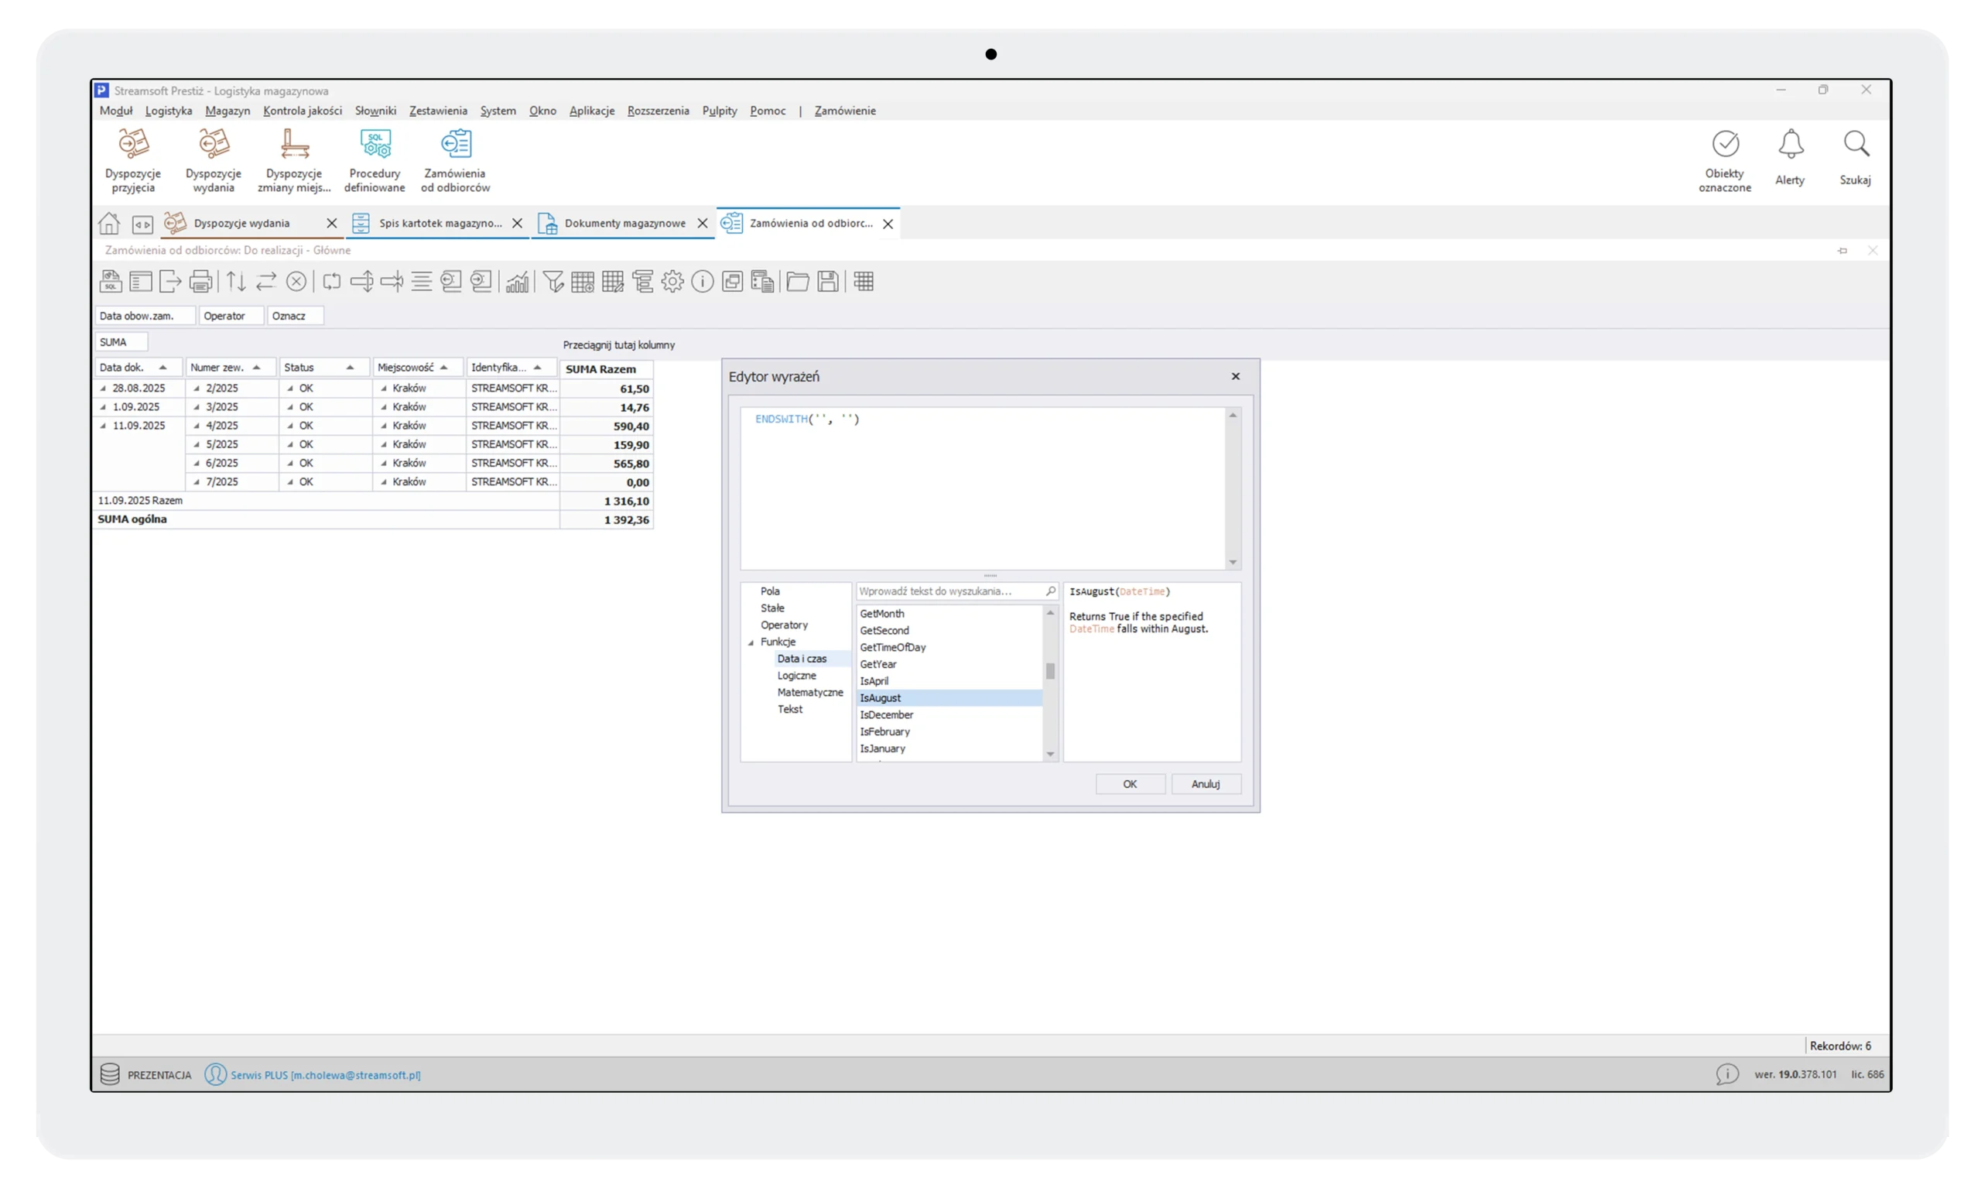Toggle sort arrow on Miejscowość column
The width and height of the screenshot is (1981, 1188).
[x=444, y=368]
